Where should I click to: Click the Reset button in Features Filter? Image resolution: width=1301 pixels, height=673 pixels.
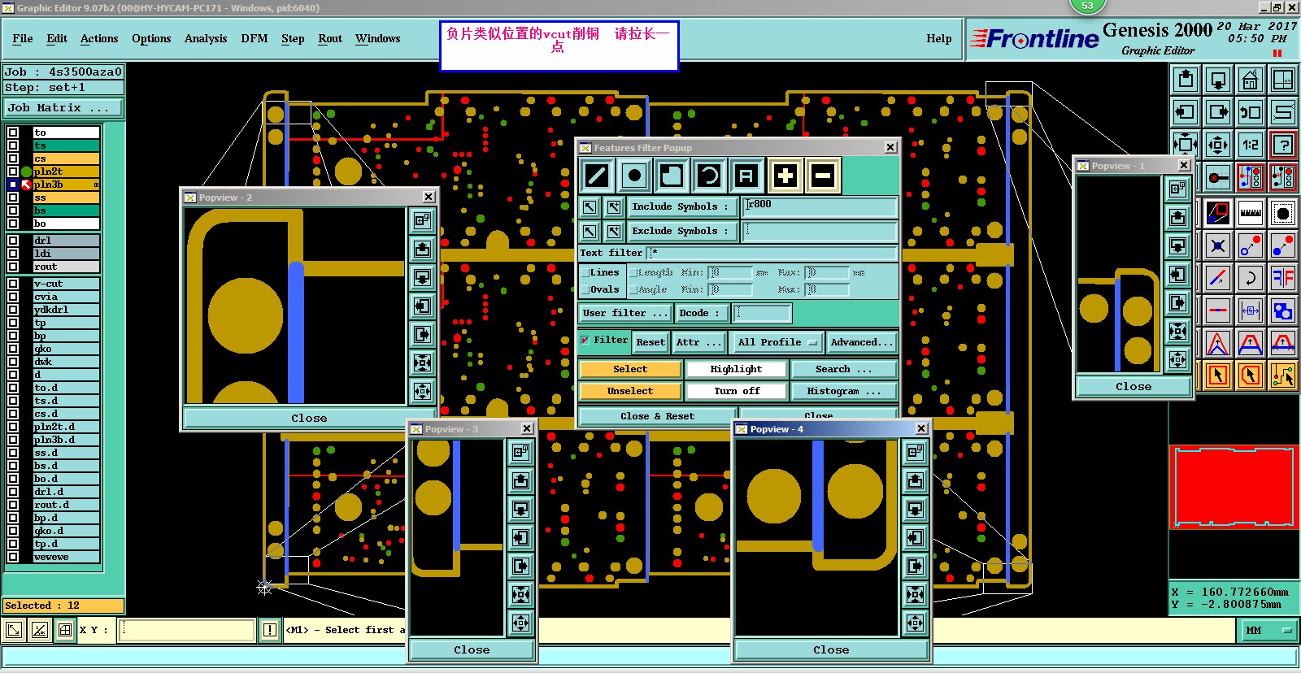point(650,342)
